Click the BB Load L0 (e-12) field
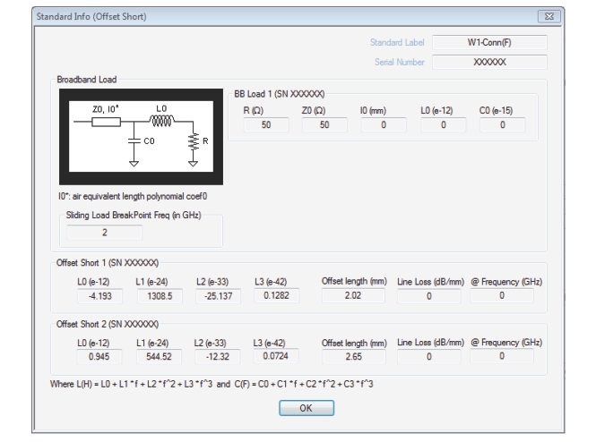 pos(443,125)
